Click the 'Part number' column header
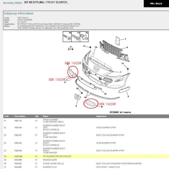 [20, 116]
